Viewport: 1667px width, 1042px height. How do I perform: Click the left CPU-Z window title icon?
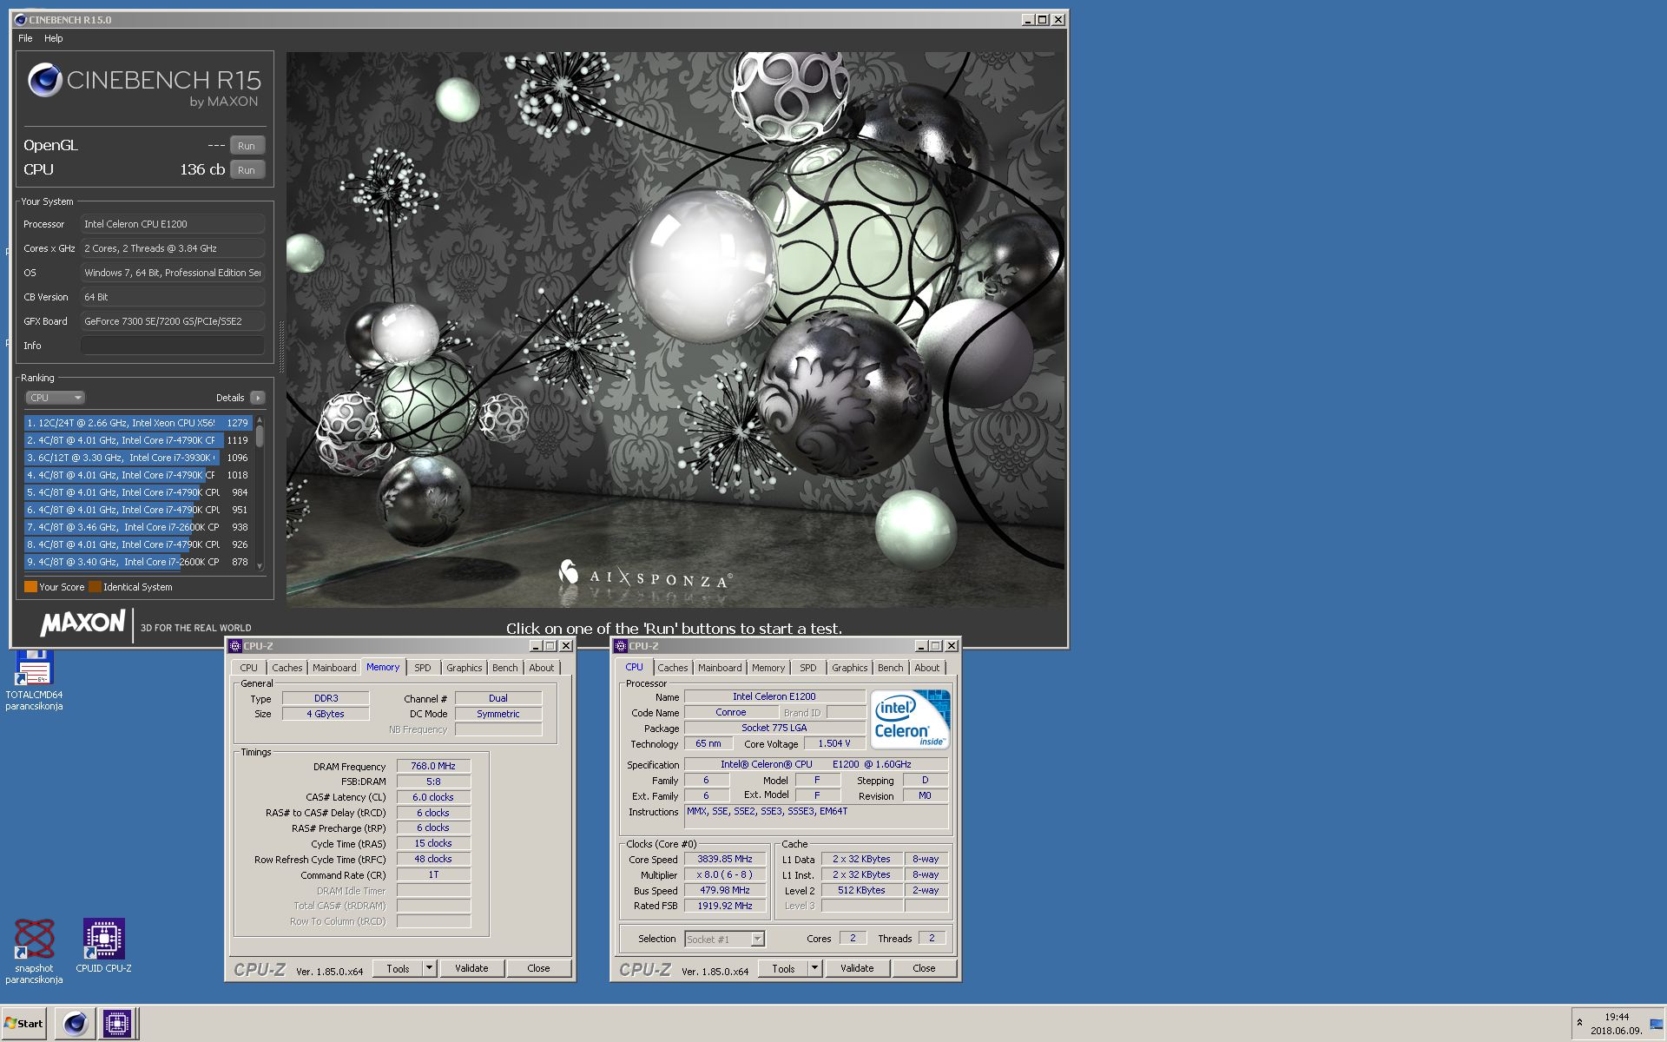[x=235, y=646]
